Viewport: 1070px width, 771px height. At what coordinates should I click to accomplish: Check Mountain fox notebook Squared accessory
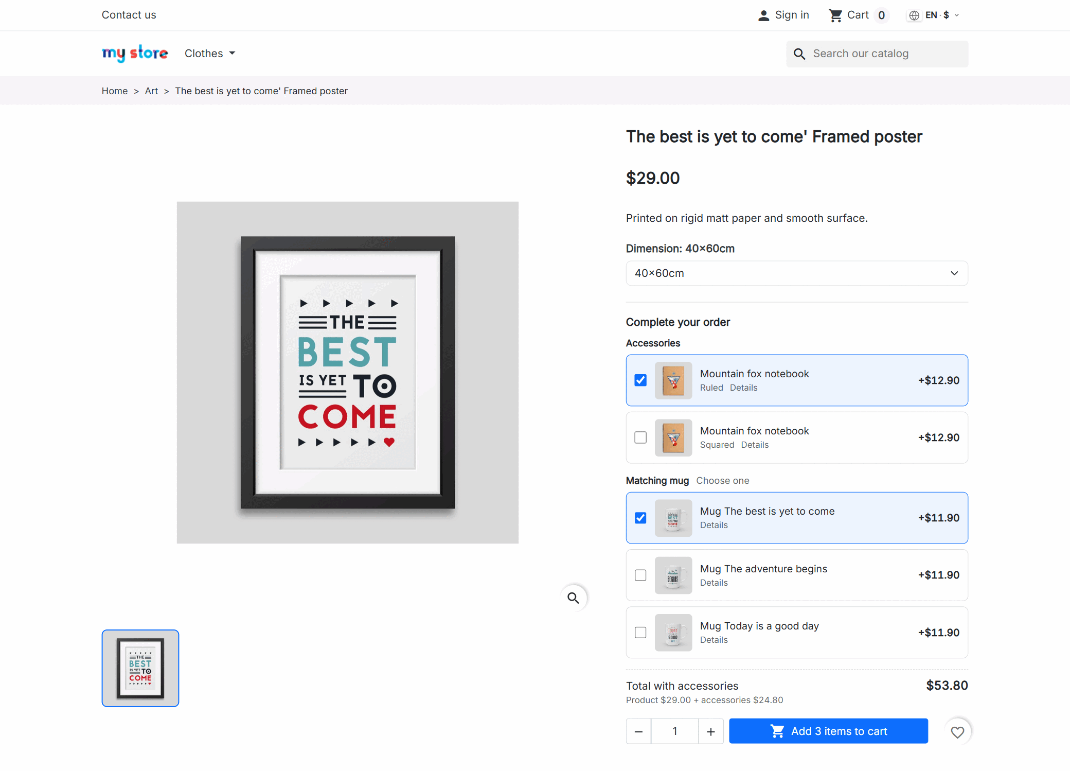tap(640, 437)
